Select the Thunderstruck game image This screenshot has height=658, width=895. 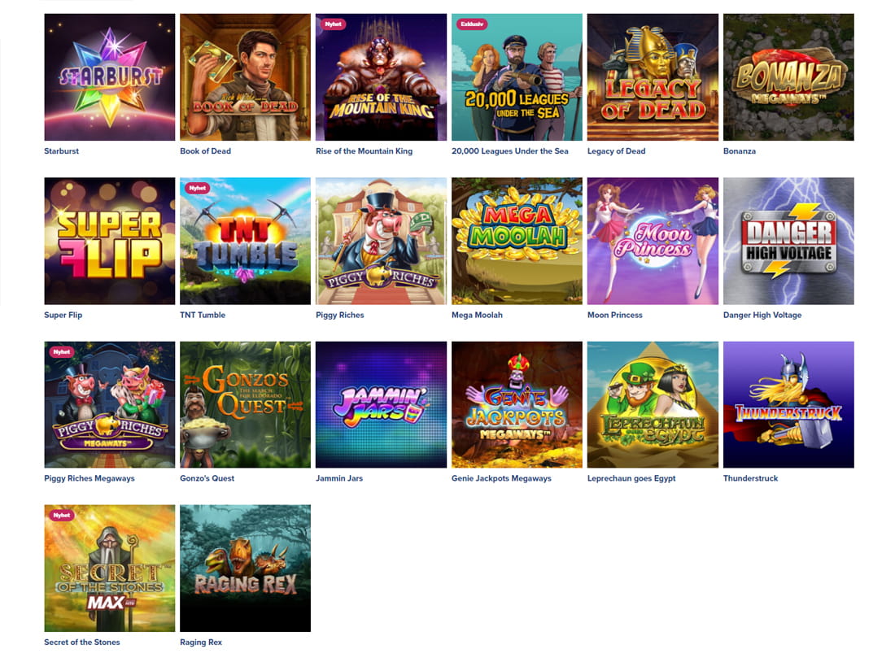coord(789,404)
